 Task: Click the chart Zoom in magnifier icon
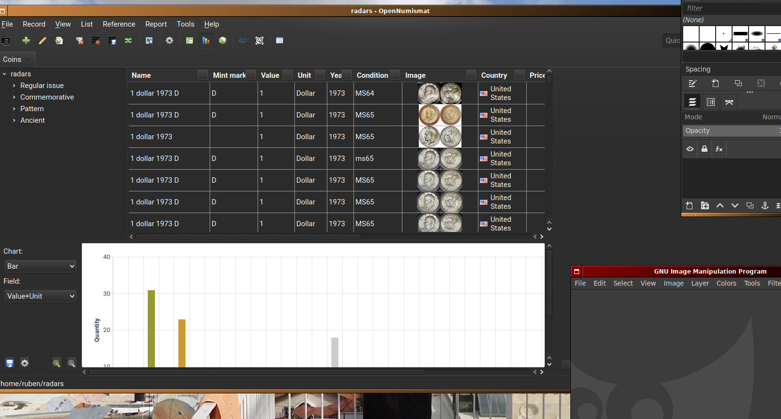coord(57,363)
